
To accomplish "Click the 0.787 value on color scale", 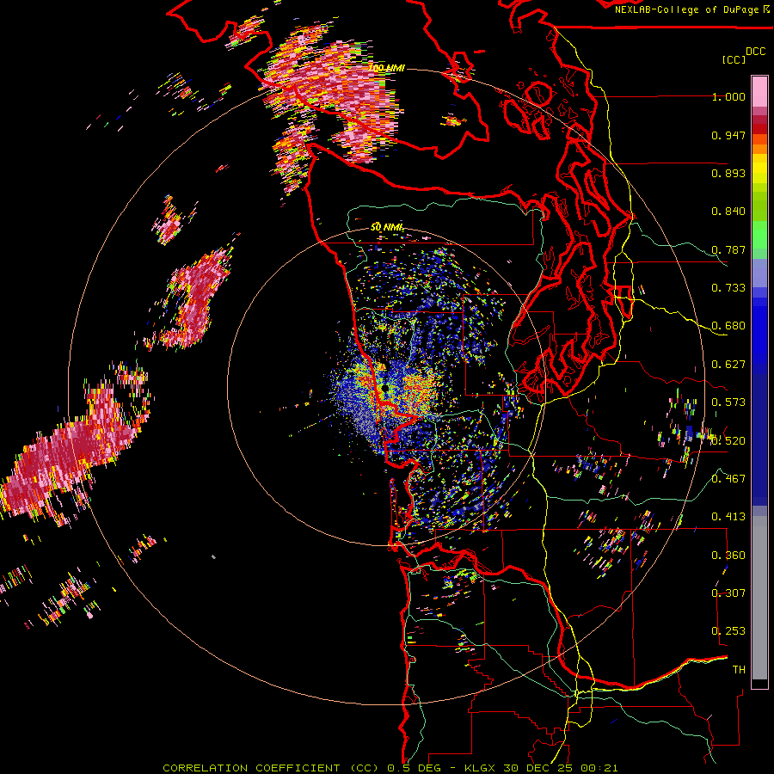I will pos(728,249).
